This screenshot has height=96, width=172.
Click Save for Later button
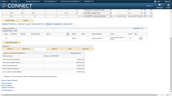click(10, 20)
